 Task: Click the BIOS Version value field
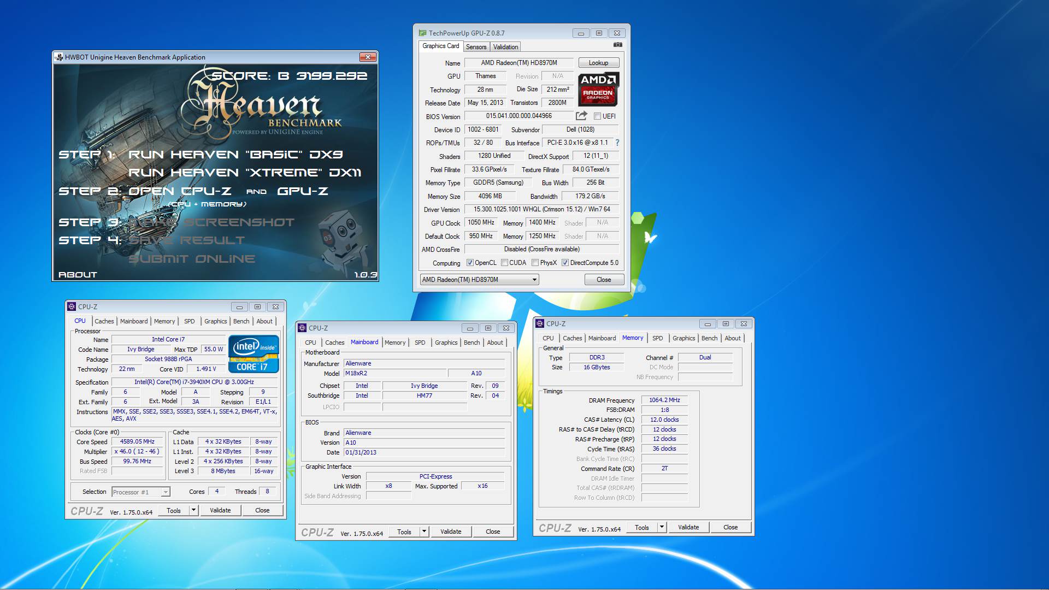[519, 116]
